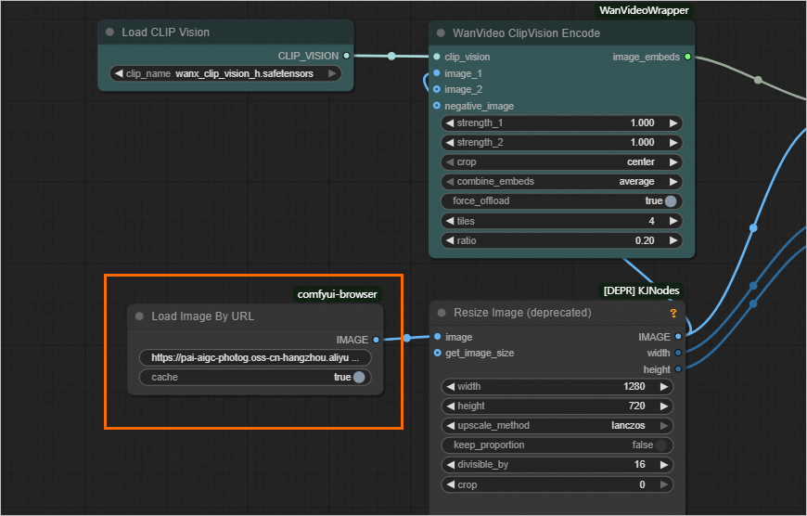Enable the keep_proportion toggle
This screenshot has height=516, width=807.
(661, 445)
